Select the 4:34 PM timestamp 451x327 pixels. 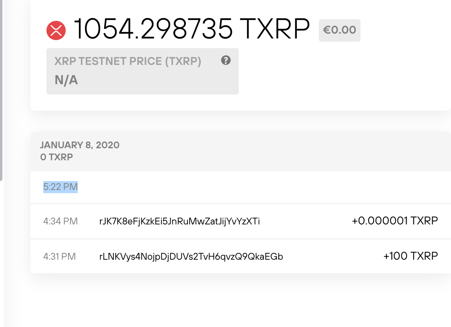60,221
